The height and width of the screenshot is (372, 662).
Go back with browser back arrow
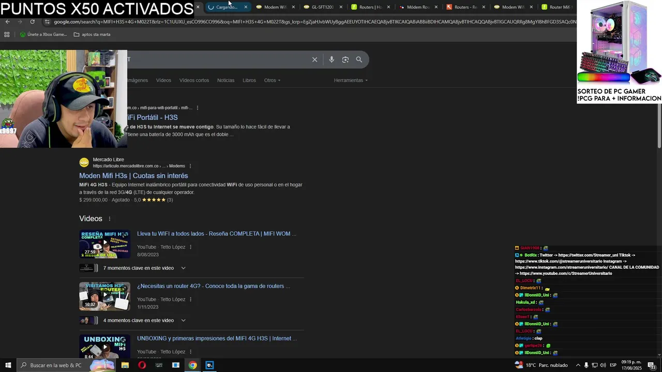pyautogui.click(x=7, y=22)
